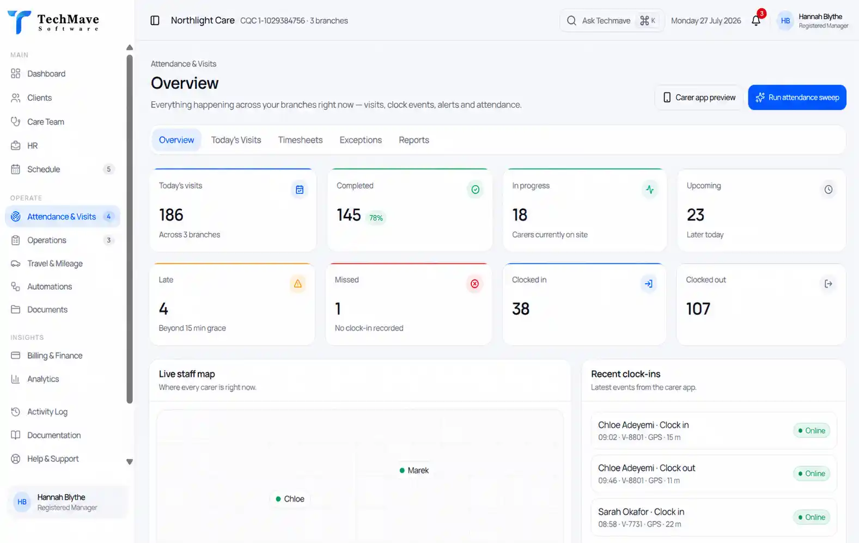Click the Marek marker on the map
Viewport: 859px width, 543px height.
tap(414, 471)
